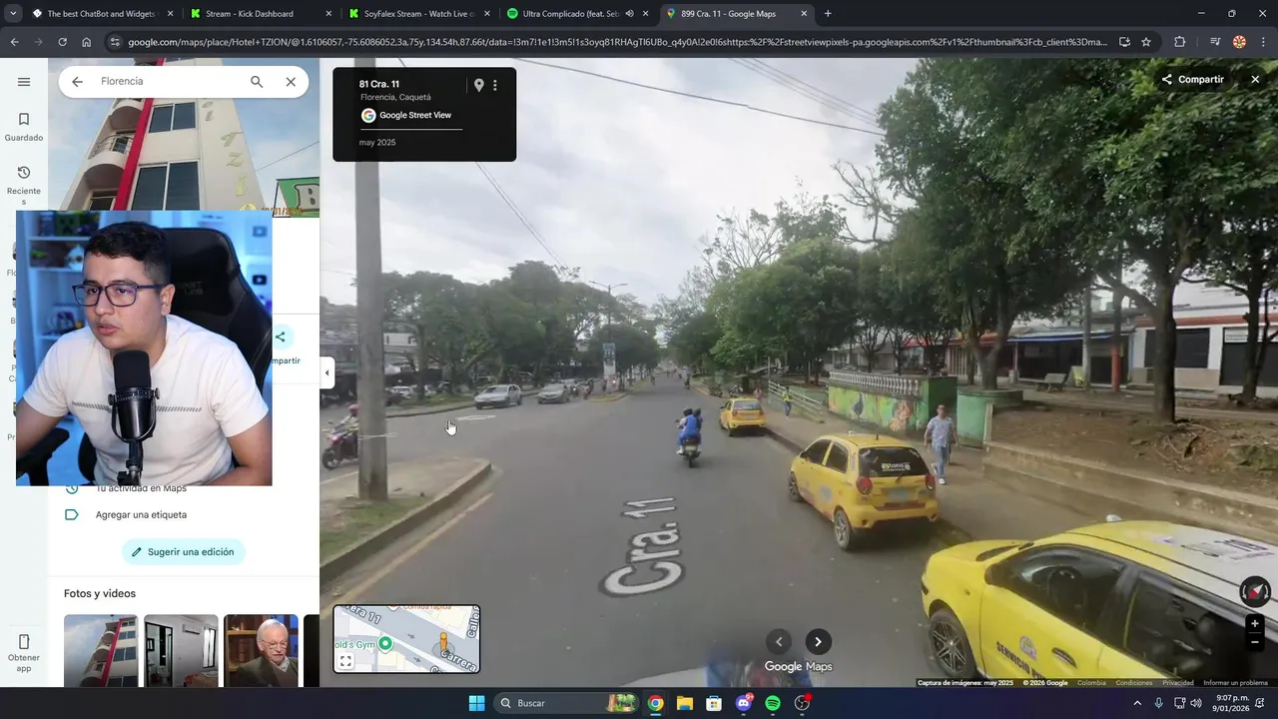Open Guardado saved places
Screen dimensions: 1278x719
[24, 127]
